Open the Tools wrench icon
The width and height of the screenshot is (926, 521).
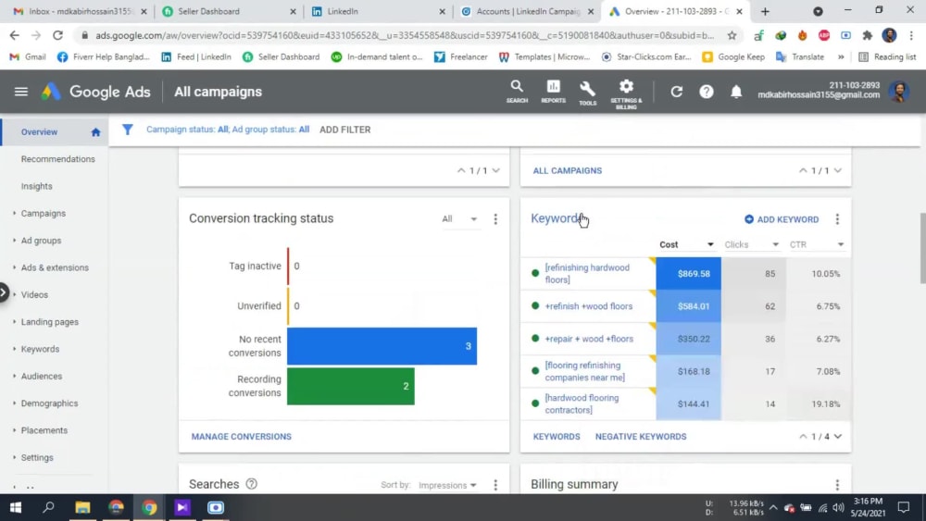[587, 93]
